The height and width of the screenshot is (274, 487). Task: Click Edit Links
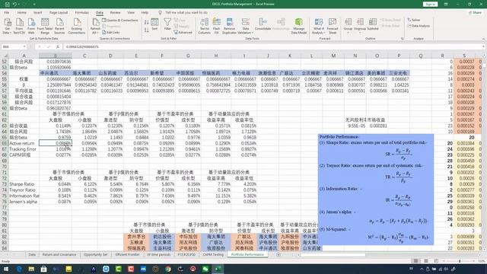111,32
